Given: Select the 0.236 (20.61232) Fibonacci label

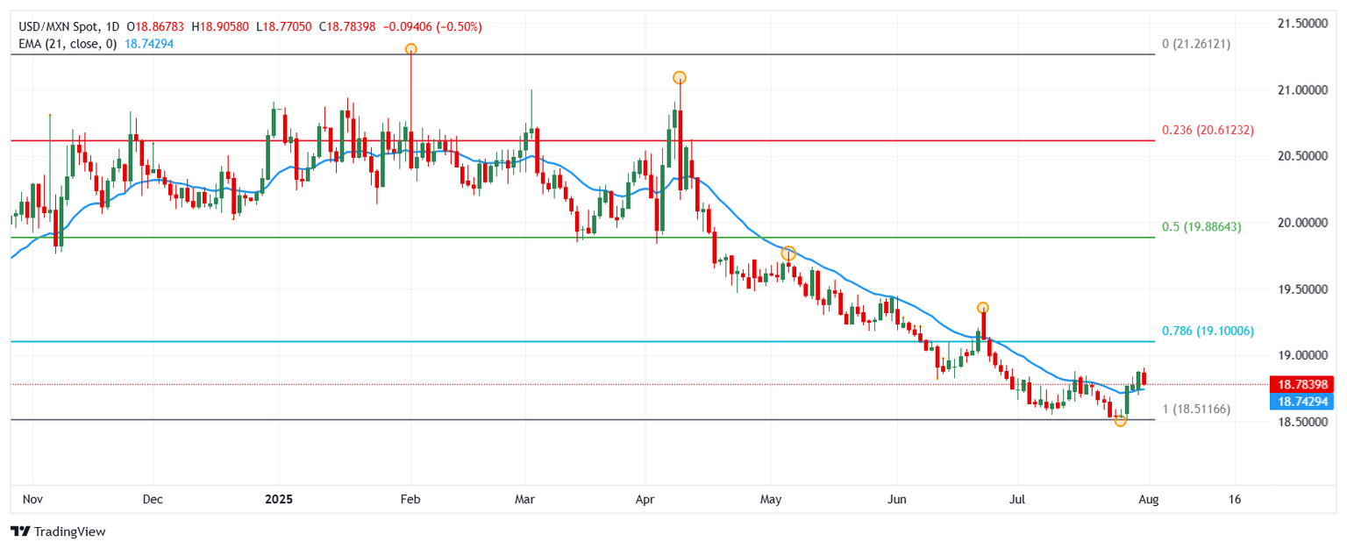Looking at the screenshot, I should (x=1208, y=130).
